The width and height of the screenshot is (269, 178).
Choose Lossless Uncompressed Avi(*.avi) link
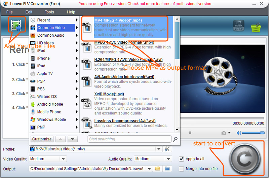point(125,121)
